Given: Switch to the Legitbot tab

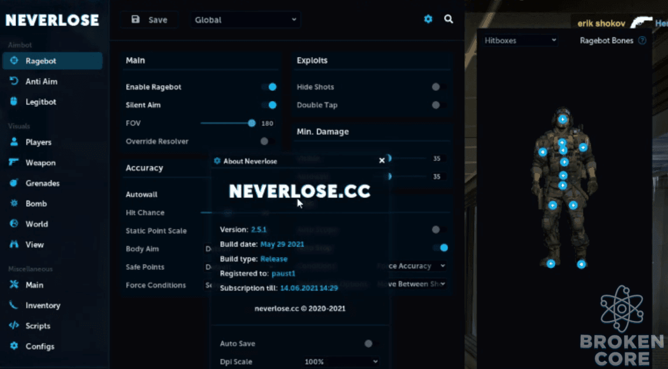Looking at the screenshot, I should pyautogui.click(x=53, y=102).
